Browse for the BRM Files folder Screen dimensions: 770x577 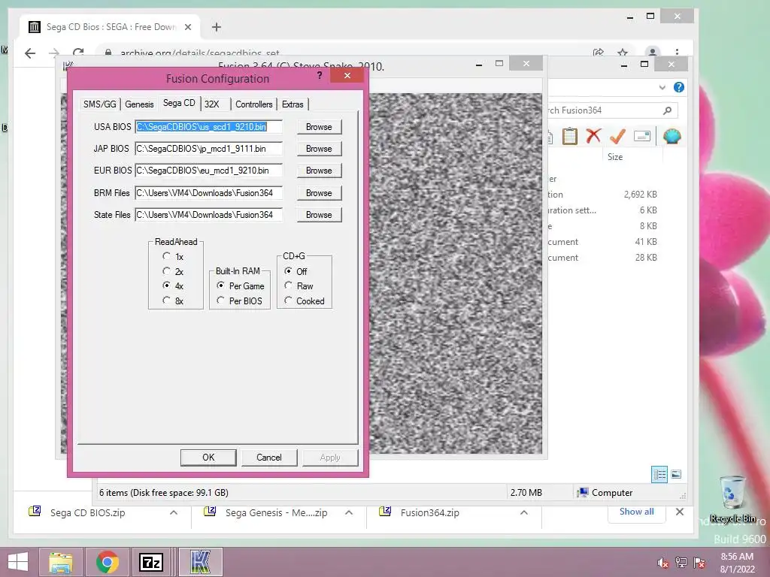click(x=319, y=193)
